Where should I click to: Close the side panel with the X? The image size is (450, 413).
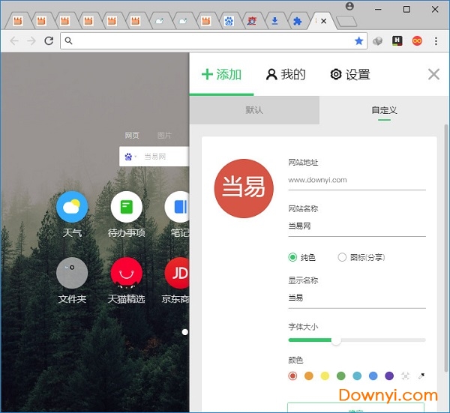coord(433,74)
